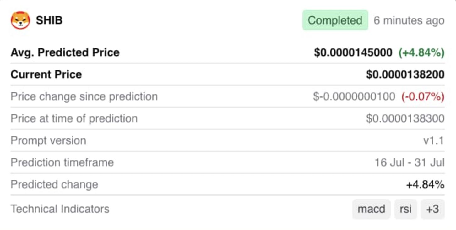Click the Prediction timeframe label

tap(62, 162)
